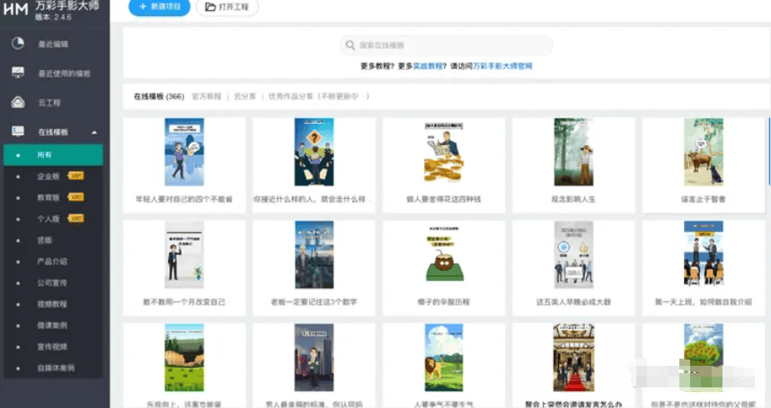Viewport: 771px width, 408px height.
Task: Open 云工程 via its cloud icon
Action: point(17,102)
